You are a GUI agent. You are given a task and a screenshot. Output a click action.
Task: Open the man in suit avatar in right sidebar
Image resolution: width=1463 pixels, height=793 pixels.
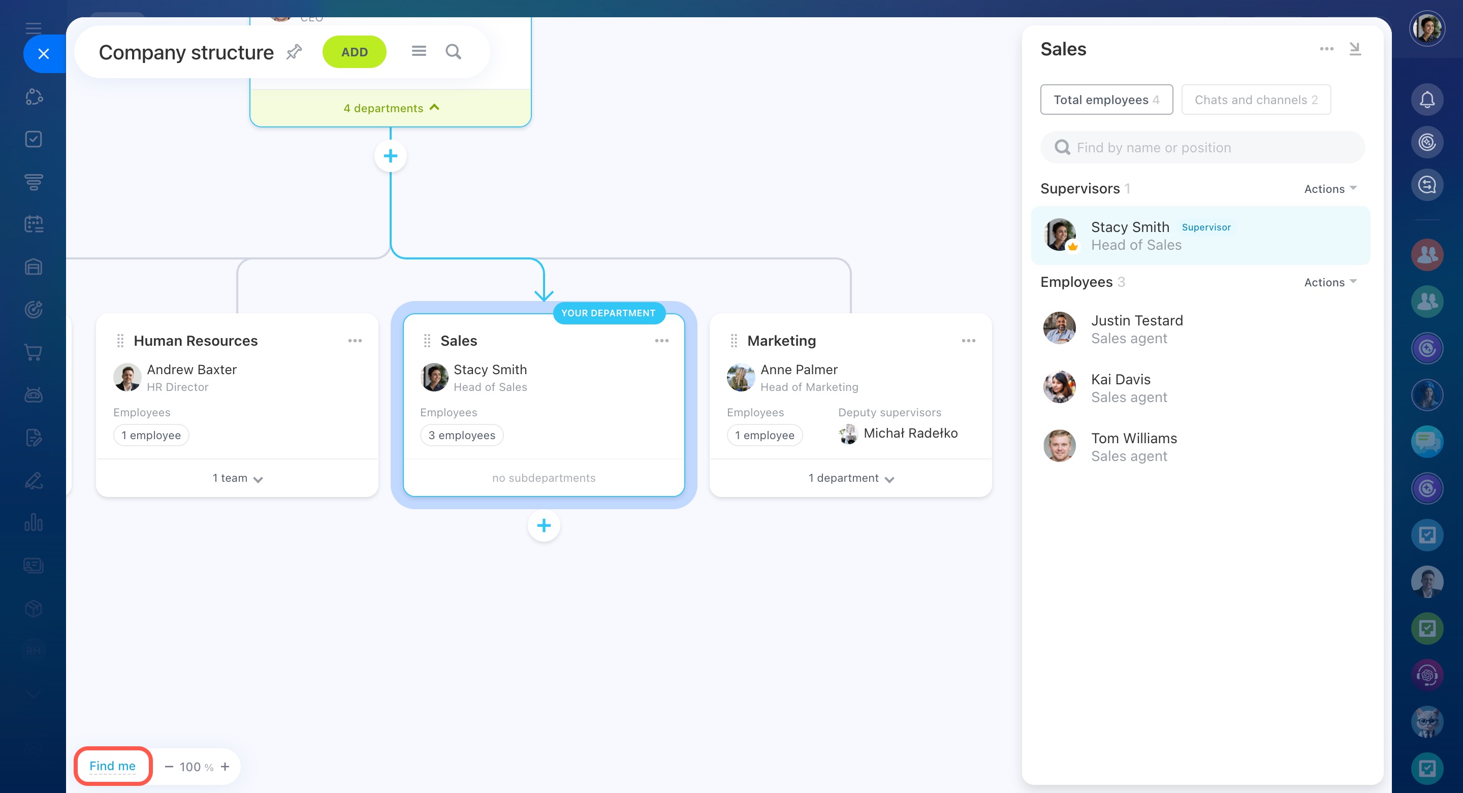1427,582
